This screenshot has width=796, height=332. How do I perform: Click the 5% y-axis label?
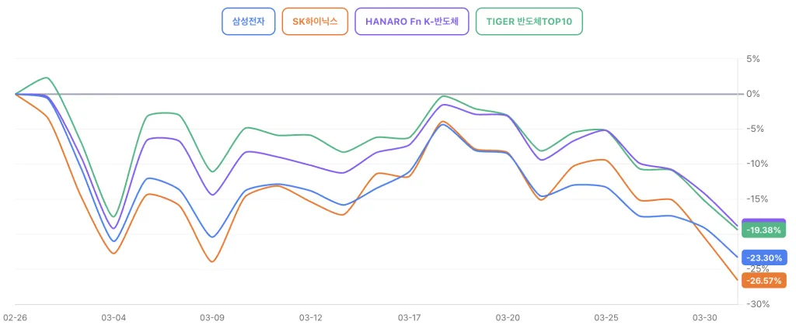[753, 59]
